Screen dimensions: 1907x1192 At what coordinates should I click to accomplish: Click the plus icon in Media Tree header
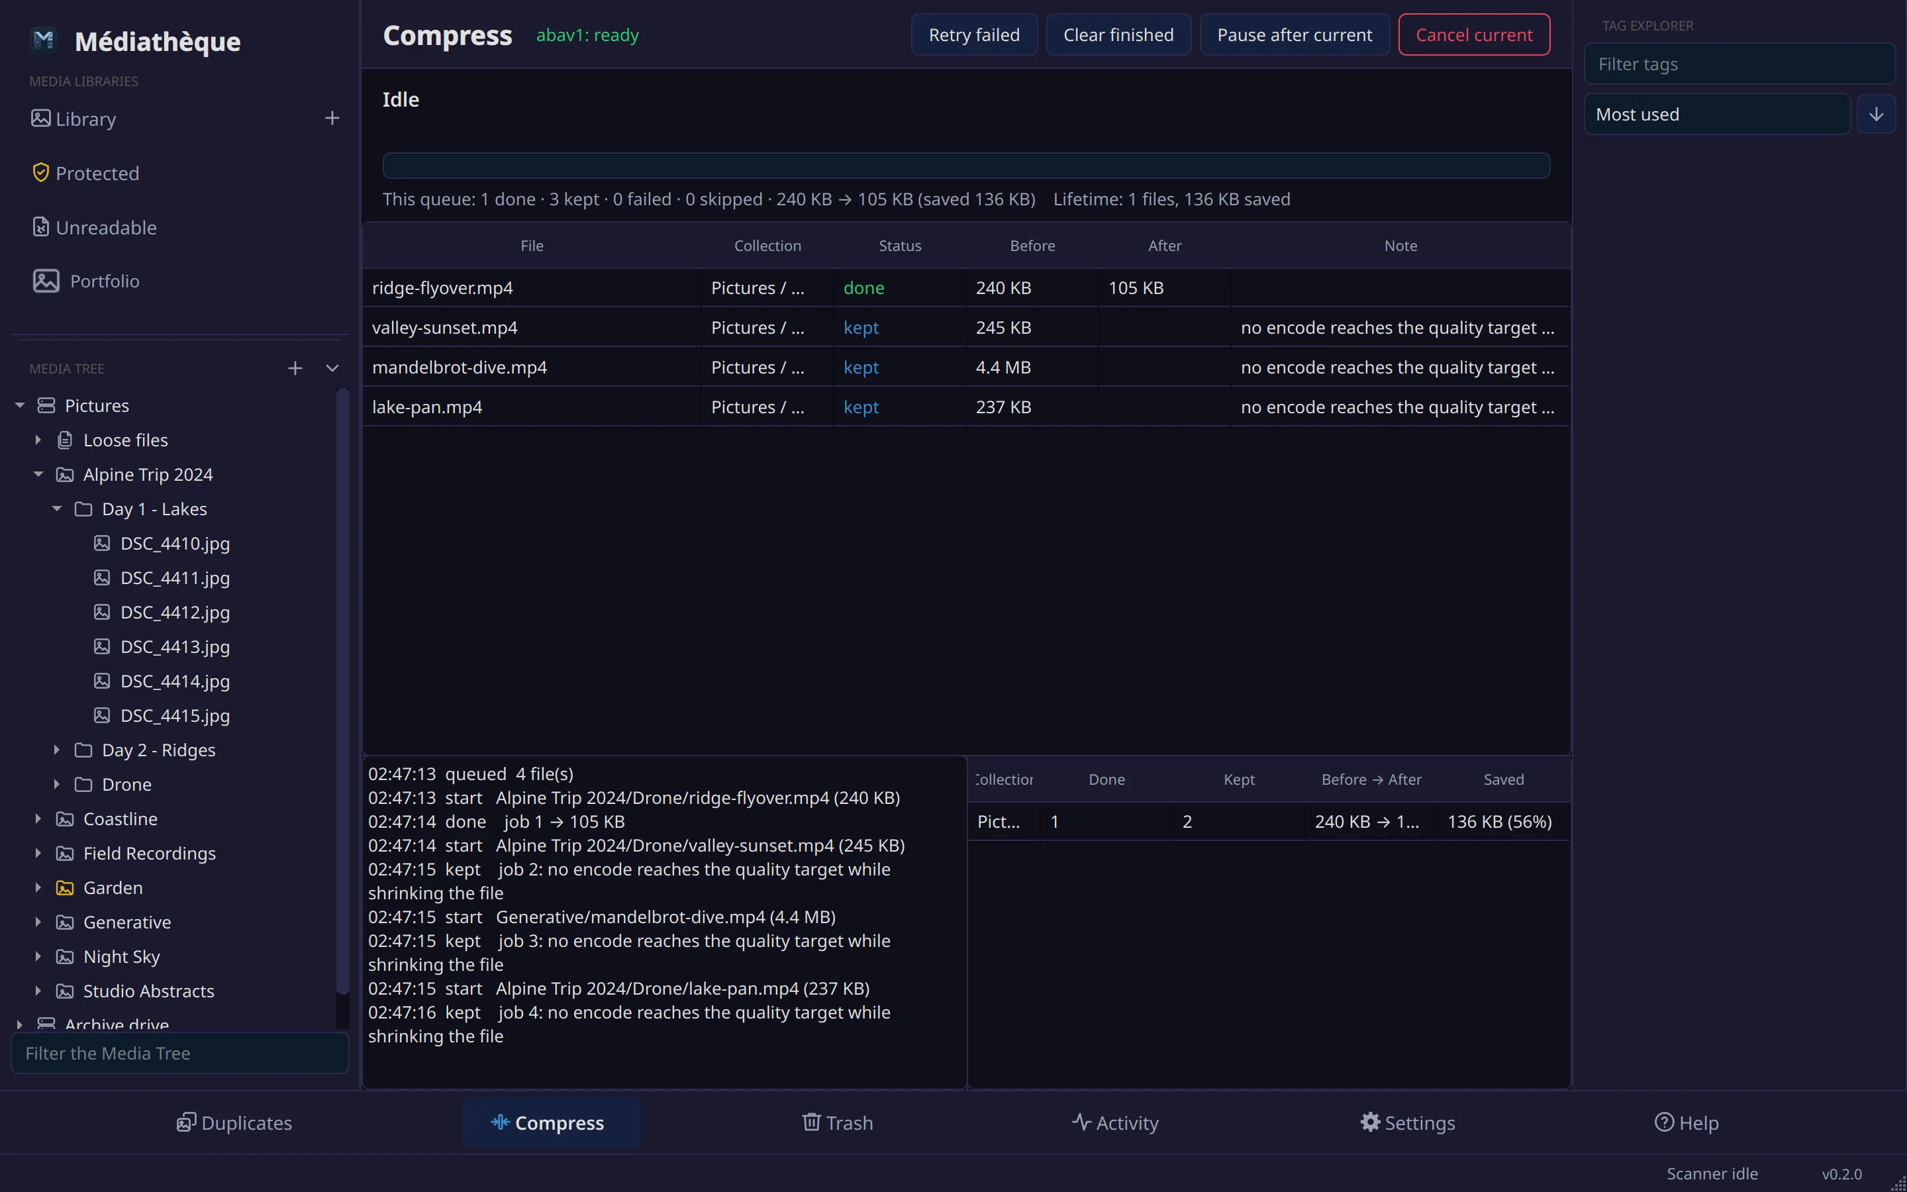coord(295,368)
